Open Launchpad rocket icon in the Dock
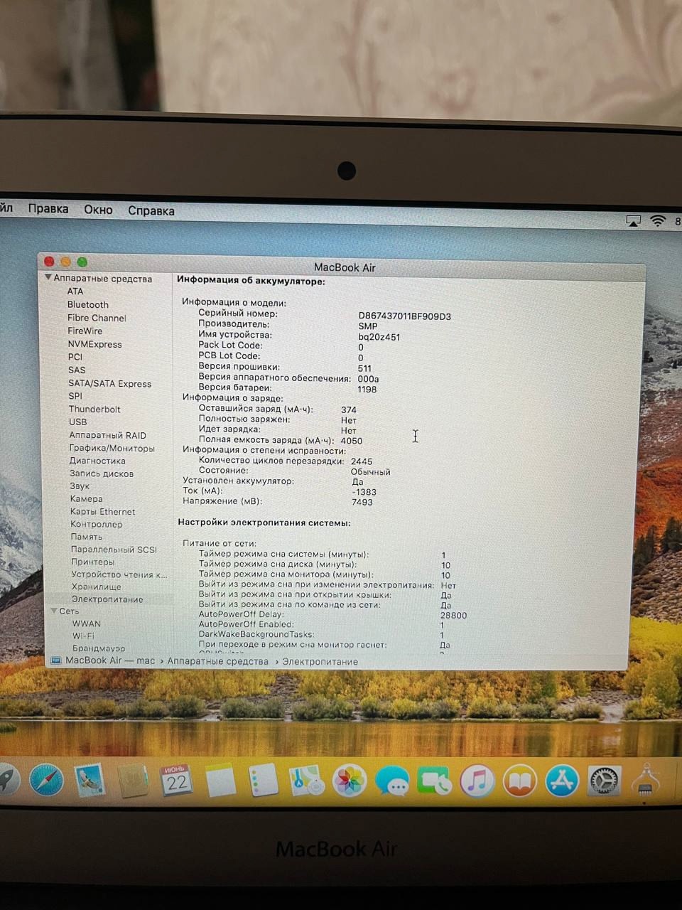 click(7, 780)
